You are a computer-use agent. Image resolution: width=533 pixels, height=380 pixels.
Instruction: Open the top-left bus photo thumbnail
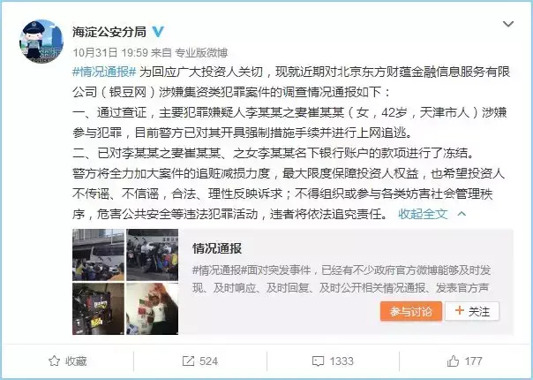(99, 255)
